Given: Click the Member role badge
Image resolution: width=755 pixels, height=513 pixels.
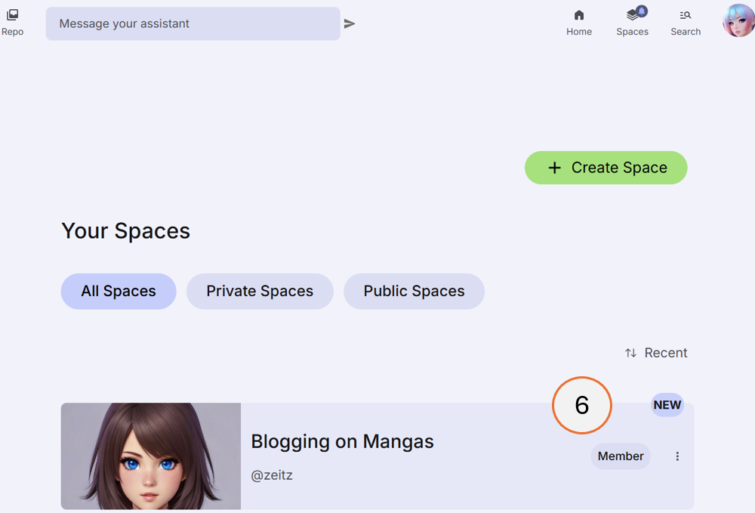Looking at the screenshot, I should tap(621, 456).
